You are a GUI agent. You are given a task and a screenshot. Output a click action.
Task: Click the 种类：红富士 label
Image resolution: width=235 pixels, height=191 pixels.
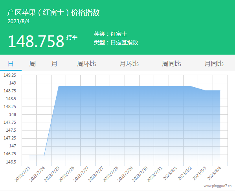(x=110, y=34)
